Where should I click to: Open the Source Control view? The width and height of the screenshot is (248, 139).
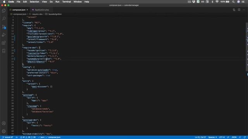click(4, 27)
